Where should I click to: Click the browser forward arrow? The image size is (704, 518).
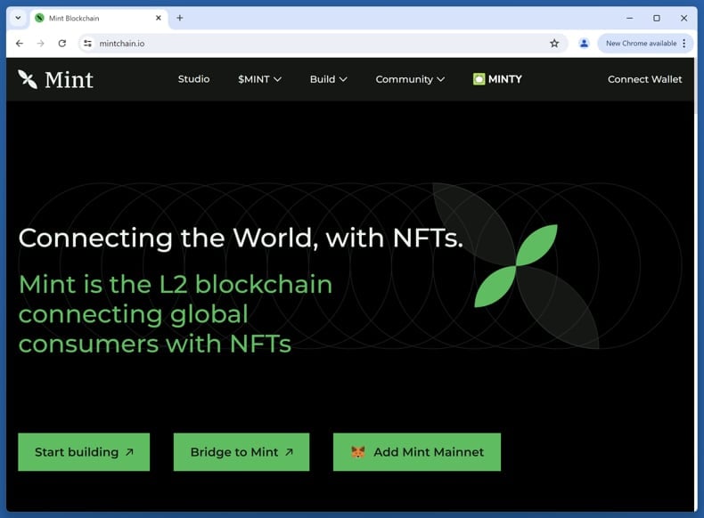click(x=40, y=43)
